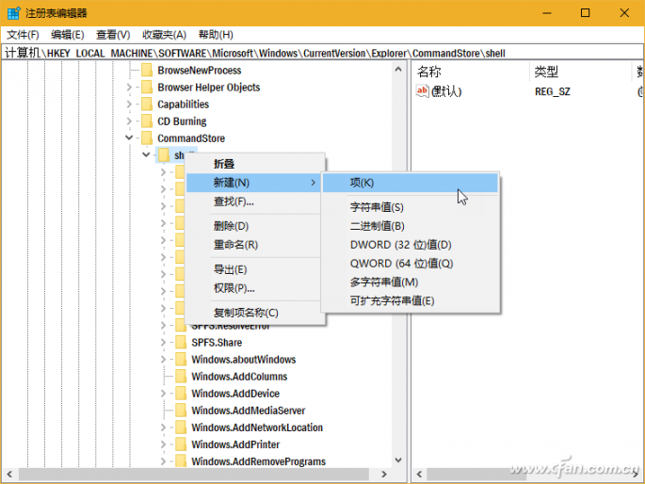Image resolution: width=645 pixels, height=484 pixels.
Task: Select 二进制值(B) in the New submenu
Action: pos(411,226)
